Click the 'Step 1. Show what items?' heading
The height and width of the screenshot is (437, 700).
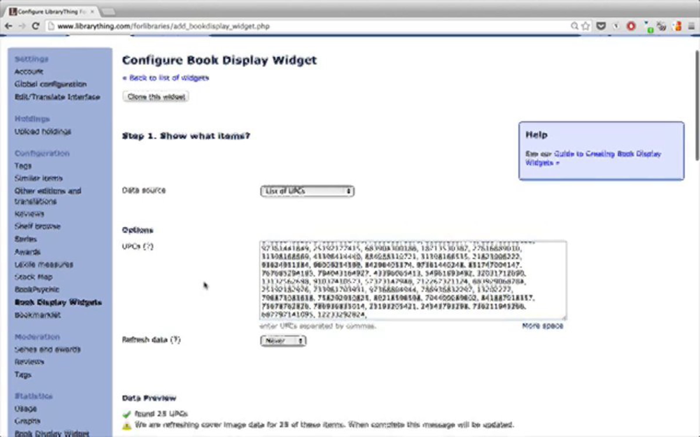coord(186,136)
